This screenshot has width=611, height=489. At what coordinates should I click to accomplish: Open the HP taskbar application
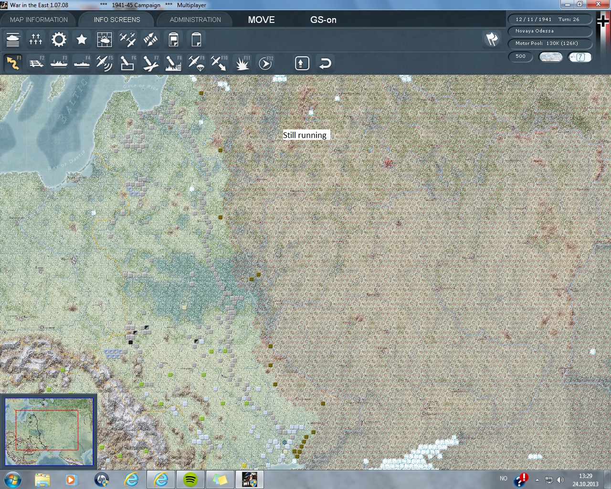(102, 479)
